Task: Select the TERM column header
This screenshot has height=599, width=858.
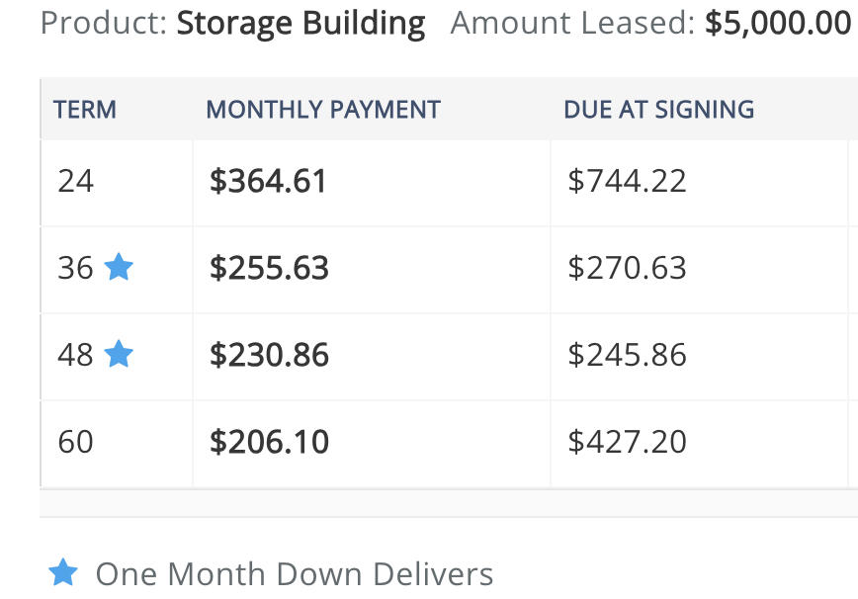Action: pos(85,110)
